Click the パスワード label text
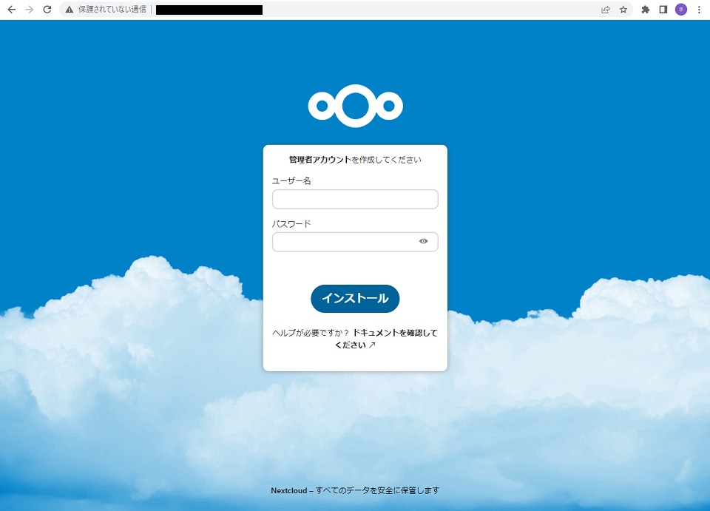 291,223
